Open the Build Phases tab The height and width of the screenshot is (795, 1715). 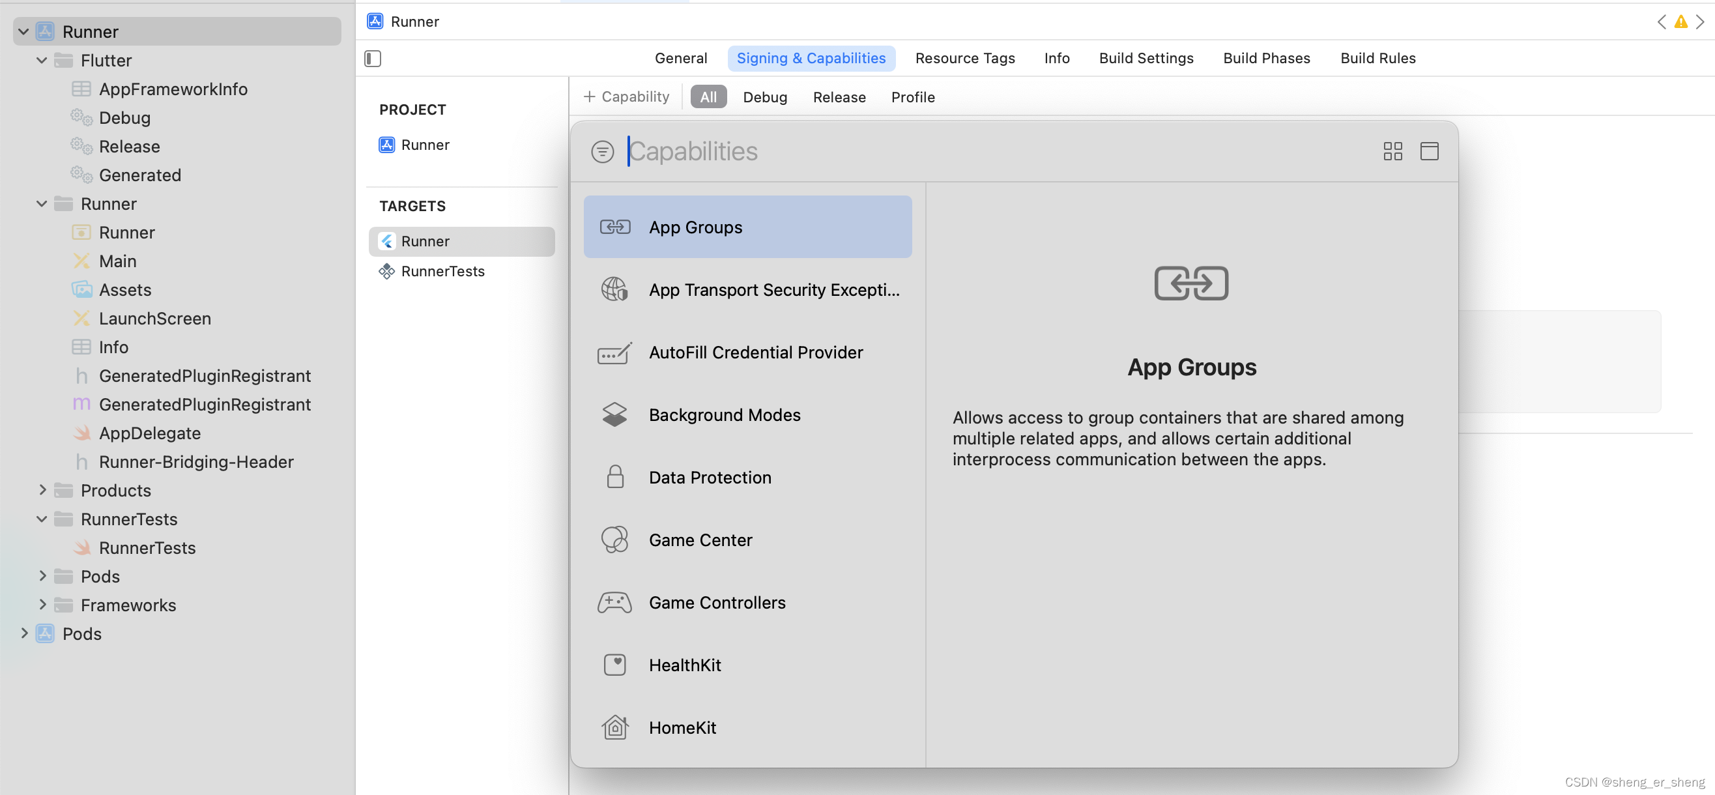pos(1266,59)
